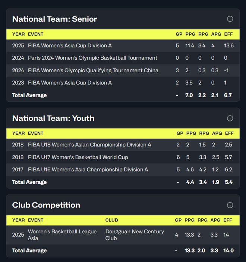The width and height of the screenshot is (246, 262).
Task: Click RPG column header in Youth table
Action: pos(203,133)
